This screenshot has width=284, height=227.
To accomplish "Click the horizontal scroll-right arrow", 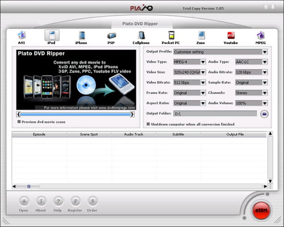I will tap(265, 187).
